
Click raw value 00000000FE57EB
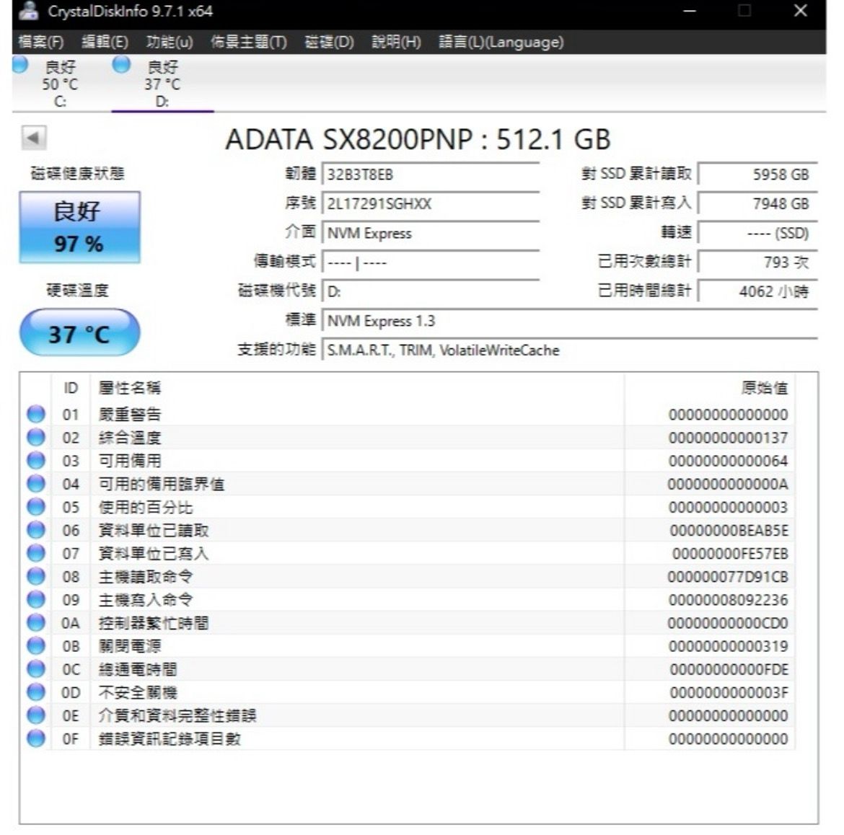tap(730, 553)
